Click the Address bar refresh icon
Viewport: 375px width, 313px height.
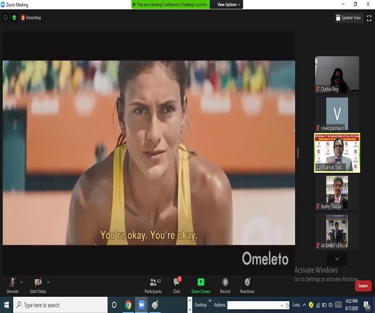(x=287, y=305)
